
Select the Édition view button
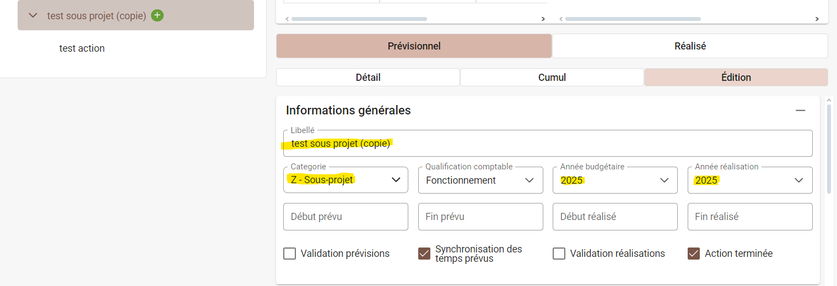click(x=736, y=78)
